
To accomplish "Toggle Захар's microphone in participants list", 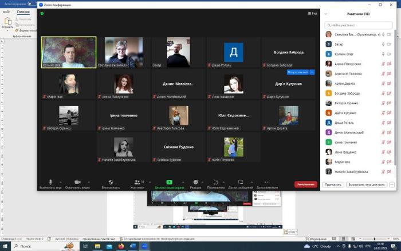I will (x=383, y=44).
